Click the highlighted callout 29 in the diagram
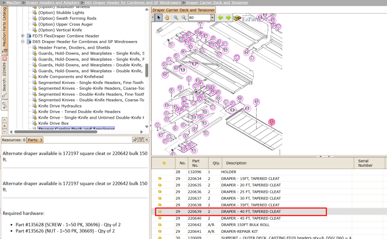387x239 pixels. click(x=272, y=122)
